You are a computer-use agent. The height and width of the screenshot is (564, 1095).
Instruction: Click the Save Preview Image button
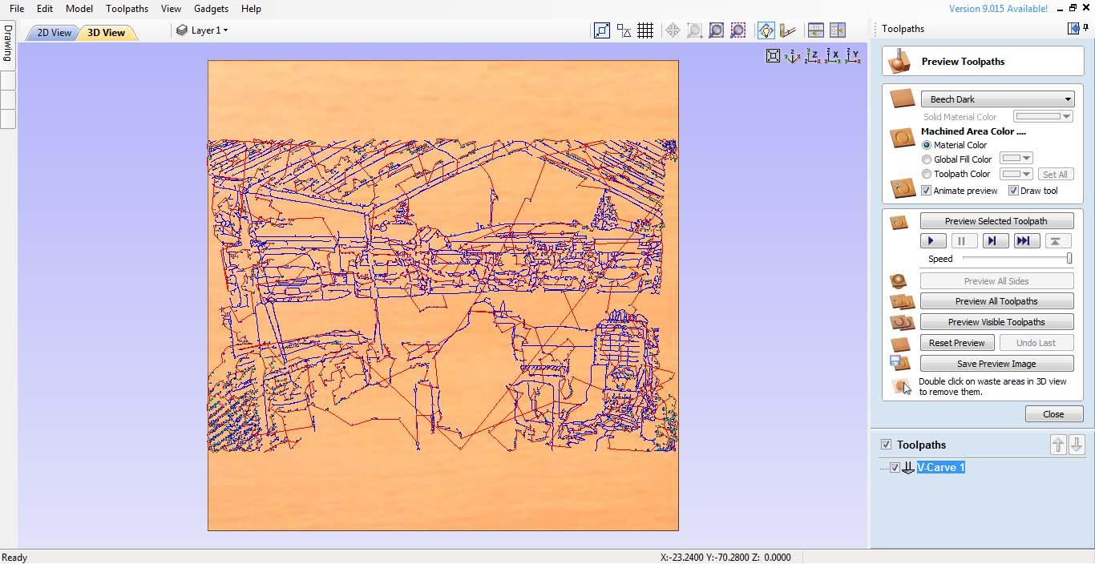coord(996,364)
